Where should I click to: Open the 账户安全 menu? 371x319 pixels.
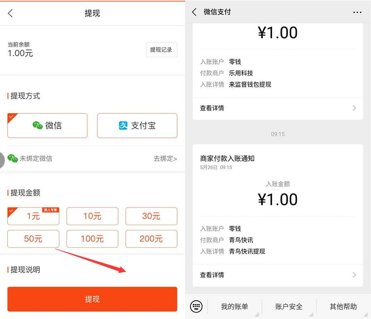point(289,307)
